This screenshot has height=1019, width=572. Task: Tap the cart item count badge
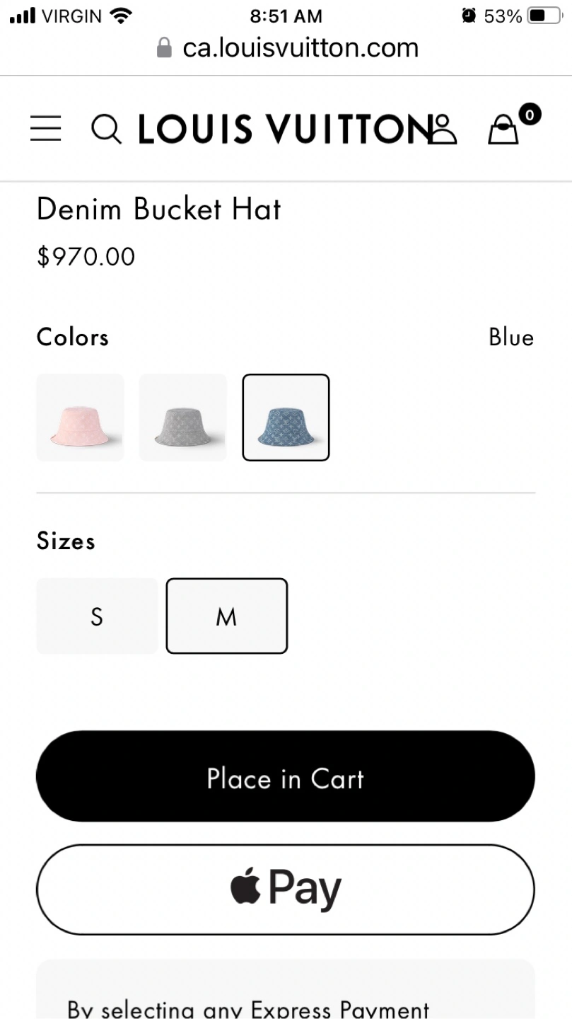click(530, 113)
